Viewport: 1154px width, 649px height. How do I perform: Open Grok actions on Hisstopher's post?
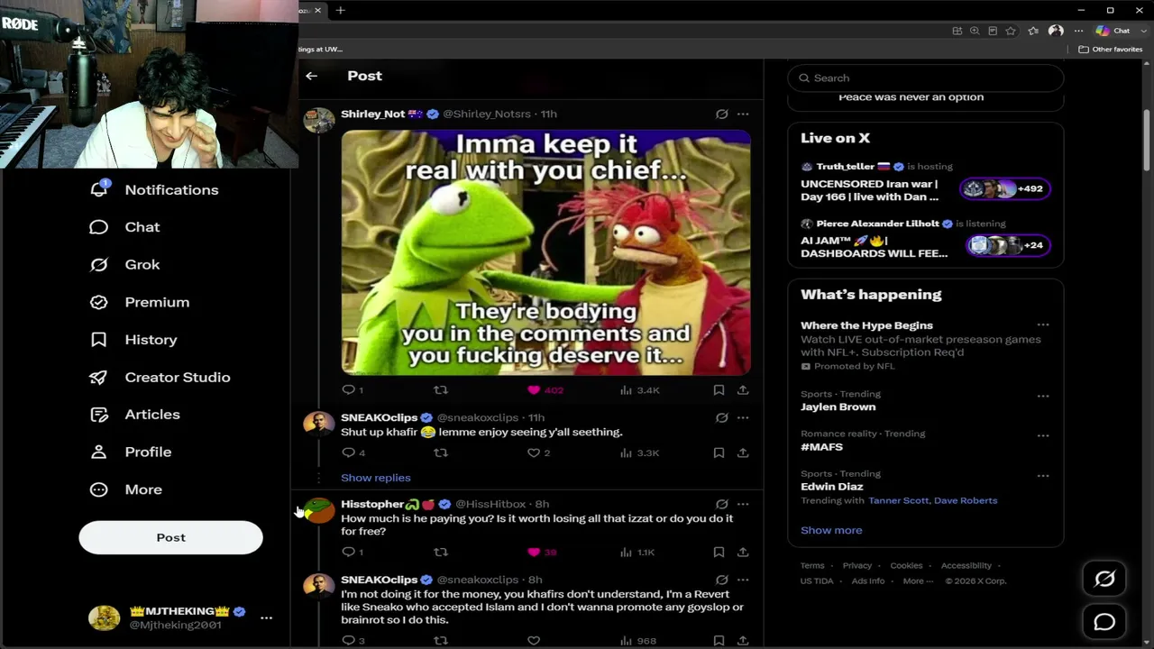tap(721, 504)
